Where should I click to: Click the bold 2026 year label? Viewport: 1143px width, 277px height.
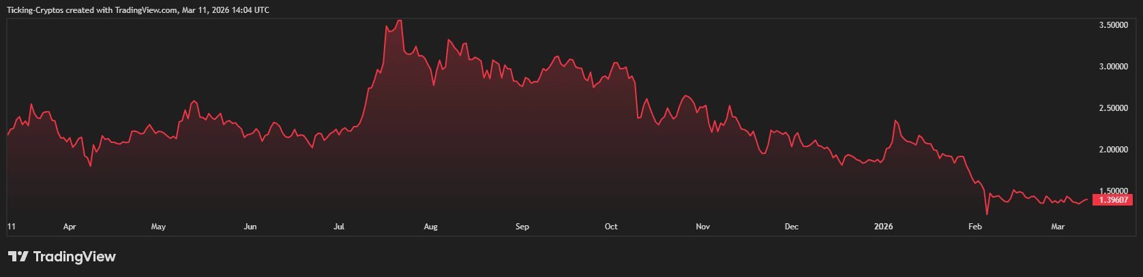(883, 227)
